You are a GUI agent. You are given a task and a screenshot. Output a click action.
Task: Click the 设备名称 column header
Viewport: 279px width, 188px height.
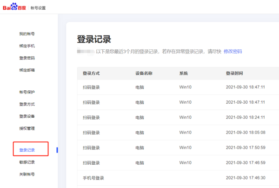(x=144, y=74)
